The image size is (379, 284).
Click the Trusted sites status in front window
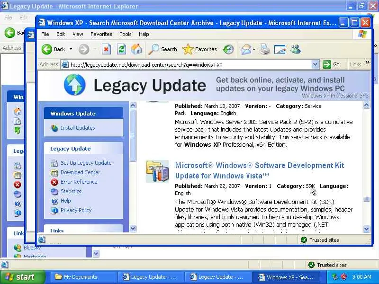(x=319, y=240)
